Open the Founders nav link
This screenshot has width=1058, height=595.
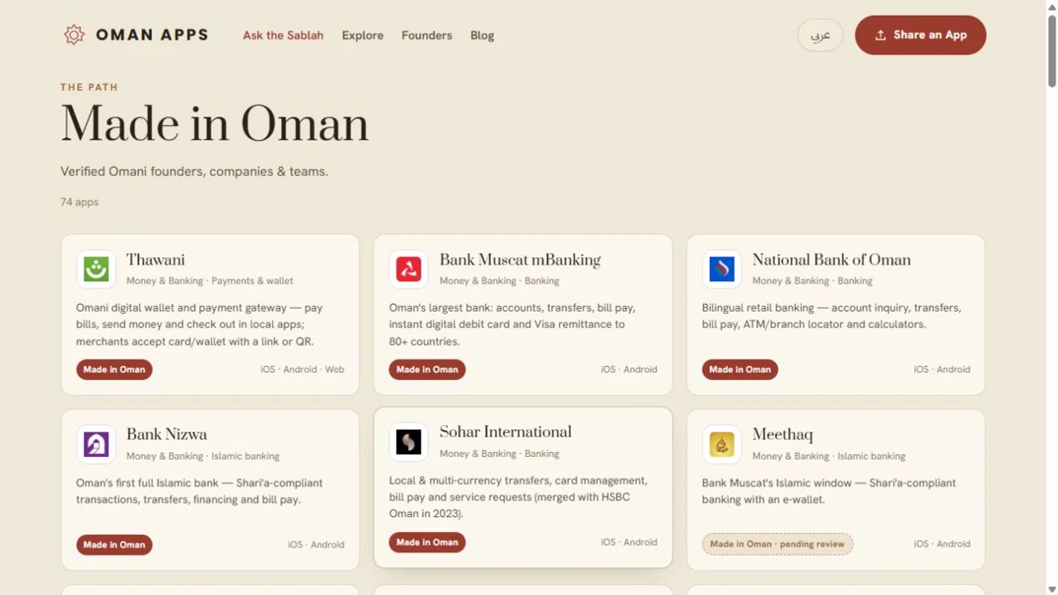tap(427, 36)
